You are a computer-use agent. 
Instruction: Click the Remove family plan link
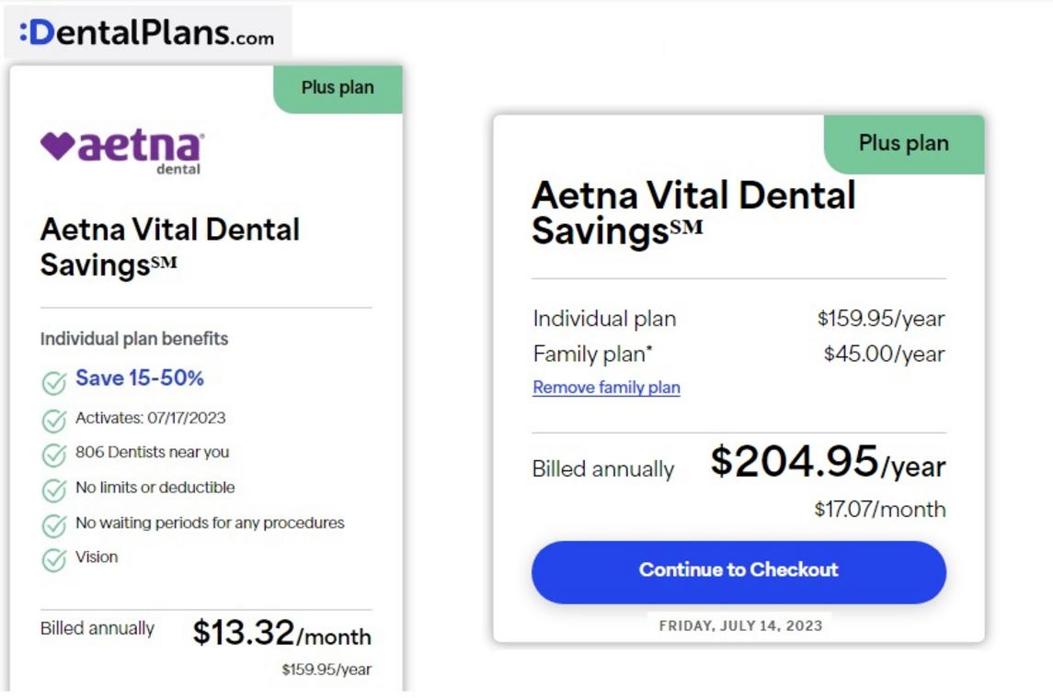click(606, 388)
